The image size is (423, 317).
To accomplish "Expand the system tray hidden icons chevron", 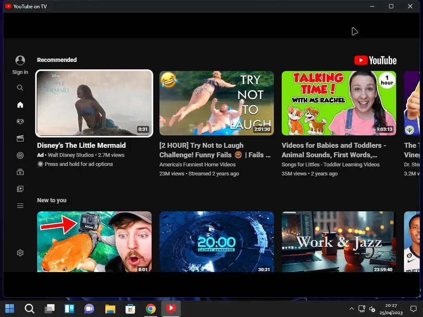I will coord(352,309).
